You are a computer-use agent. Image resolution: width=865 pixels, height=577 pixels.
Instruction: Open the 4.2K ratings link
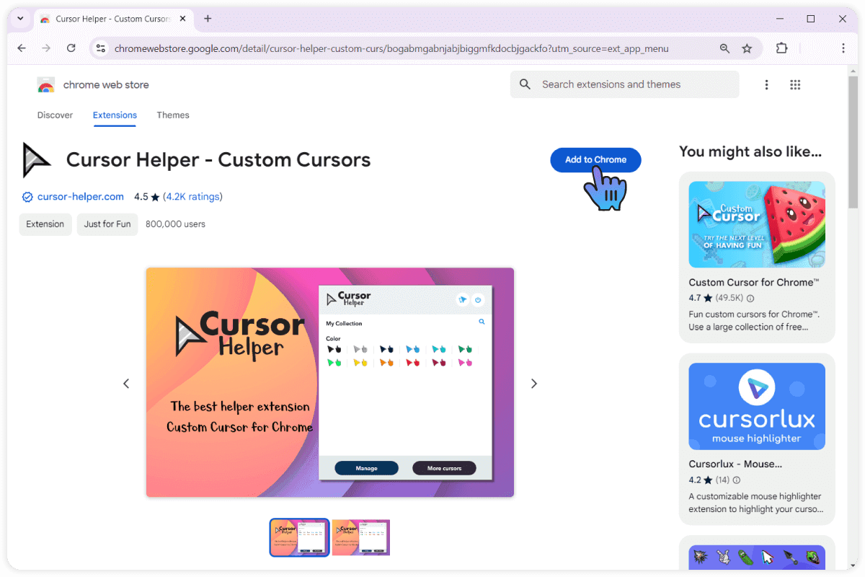tap(192, 197)
